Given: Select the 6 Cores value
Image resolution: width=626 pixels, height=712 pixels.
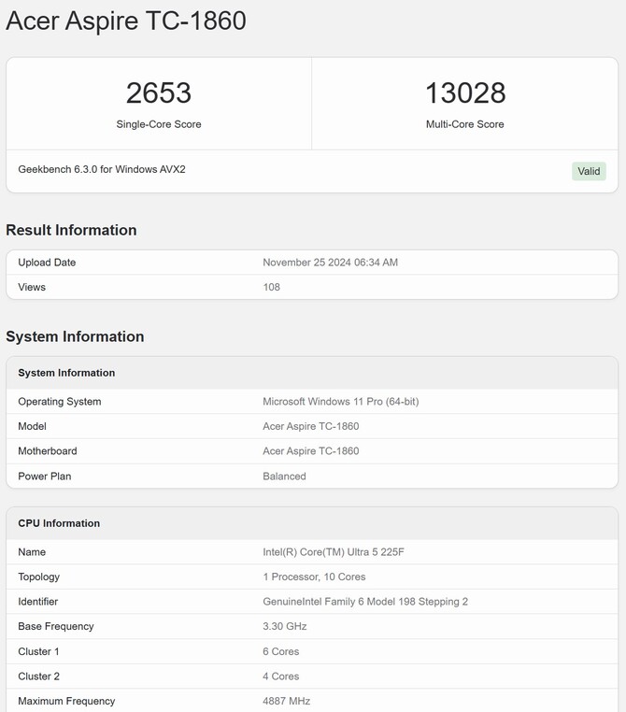Looking at the screenshot, I should click(x=281, y=651).
